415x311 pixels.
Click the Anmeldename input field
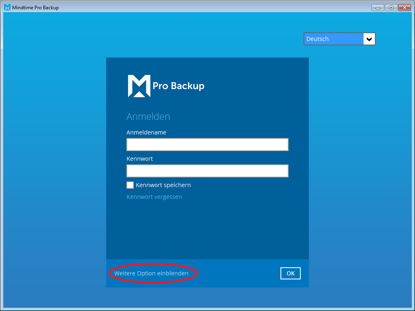pos(207,145)
